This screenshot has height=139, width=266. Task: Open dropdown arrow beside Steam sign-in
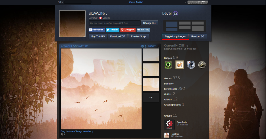(x=185, y=2)
